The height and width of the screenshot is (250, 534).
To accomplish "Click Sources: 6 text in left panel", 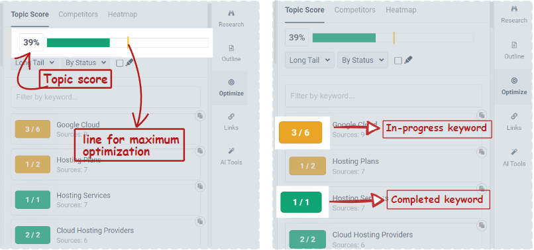I will coord(72,241).
